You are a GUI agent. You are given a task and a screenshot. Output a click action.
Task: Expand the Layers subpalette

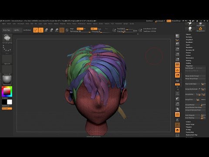tap(188, 45)
